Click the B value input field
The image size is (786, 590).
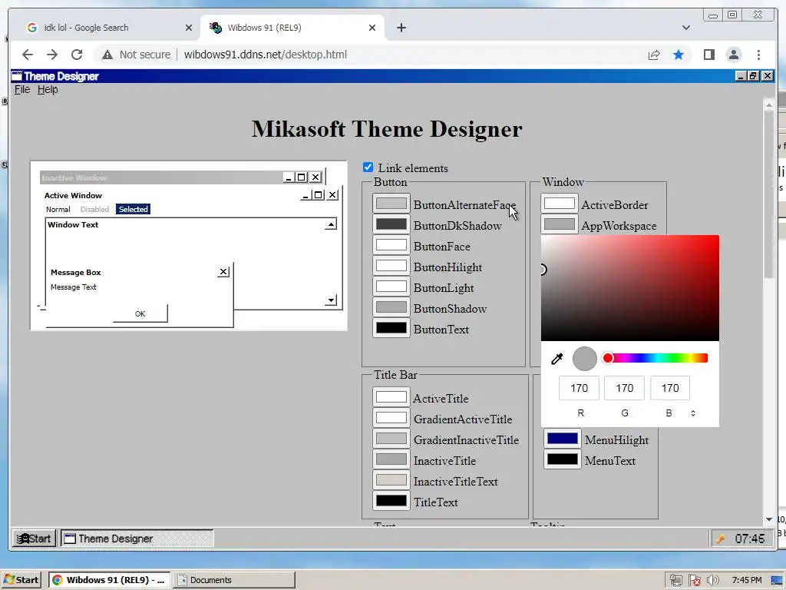click(x=669, y=388)
